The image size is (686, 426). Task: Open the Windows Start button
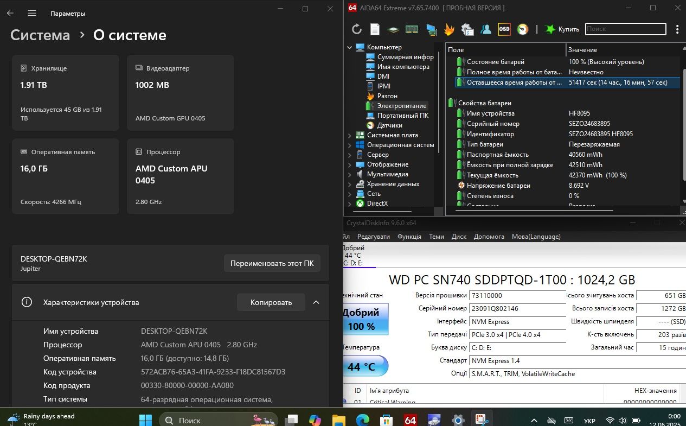(x=146, y=420)
